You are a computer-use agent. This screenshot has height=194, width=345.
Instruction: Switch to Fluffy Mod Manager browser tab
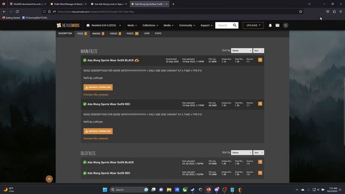pos(68,4)
